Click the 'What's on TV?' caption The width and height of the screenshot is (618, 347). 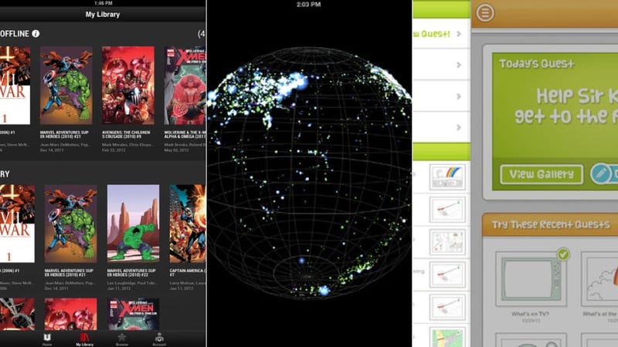point(530,314)
